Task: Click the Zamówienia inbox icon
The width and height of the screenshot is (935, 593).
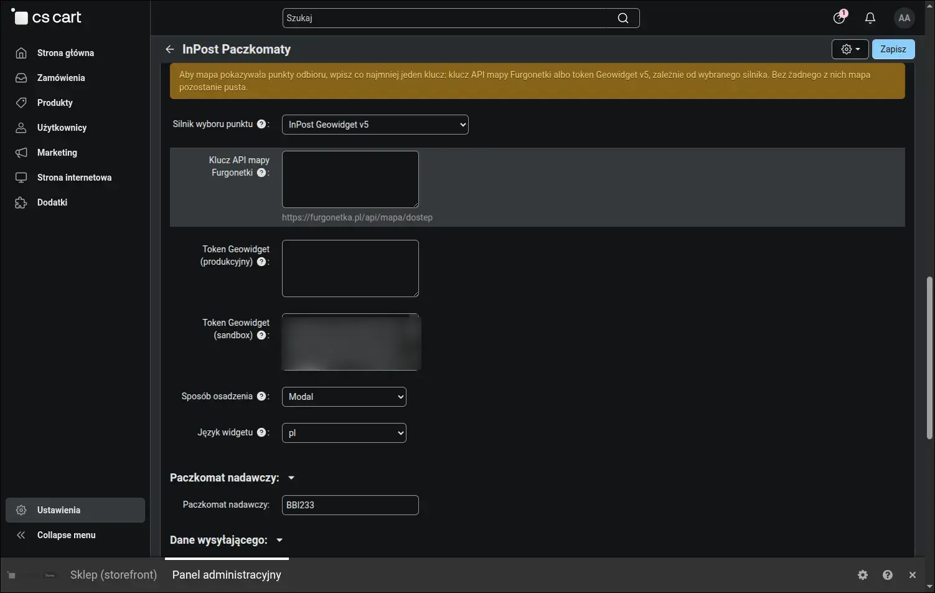Action: [21, 78]
